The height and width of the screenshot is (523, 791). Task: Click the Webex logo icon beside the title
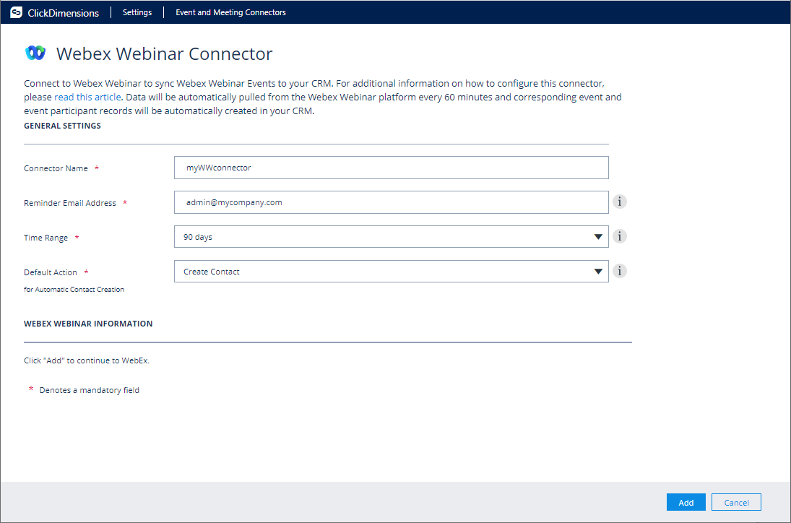click(35, 53)
